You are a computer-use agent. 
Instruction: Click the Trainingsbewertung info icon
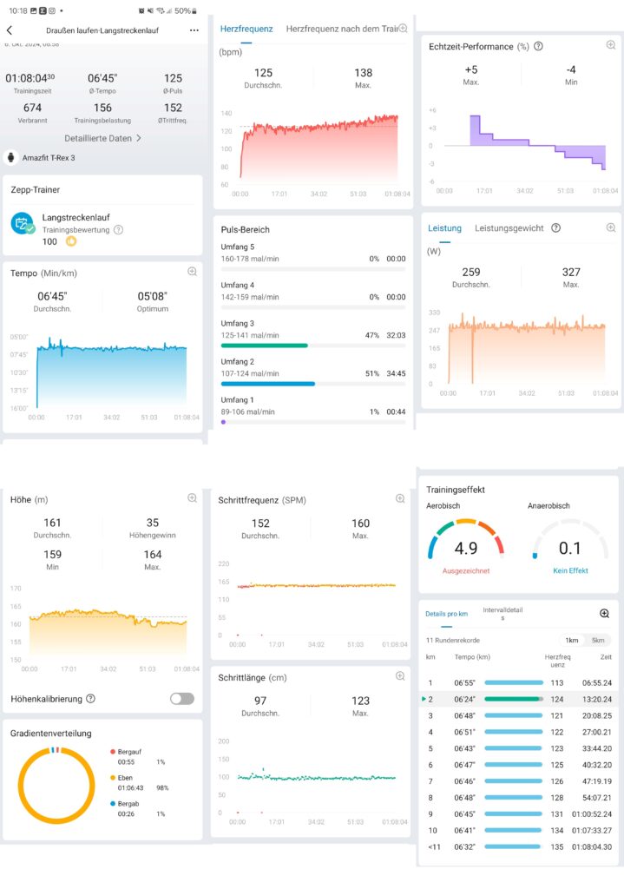coord(118,230)
